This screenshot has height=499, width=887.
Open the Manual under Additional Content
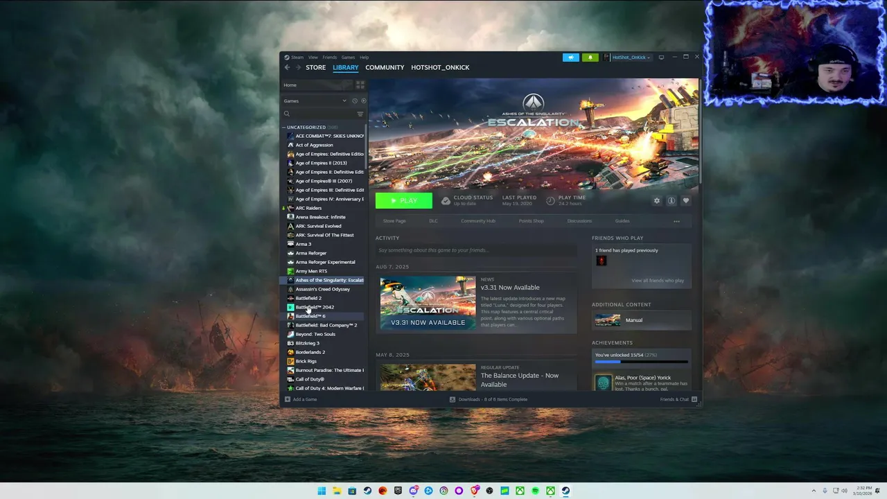click(x=642, y=320)
